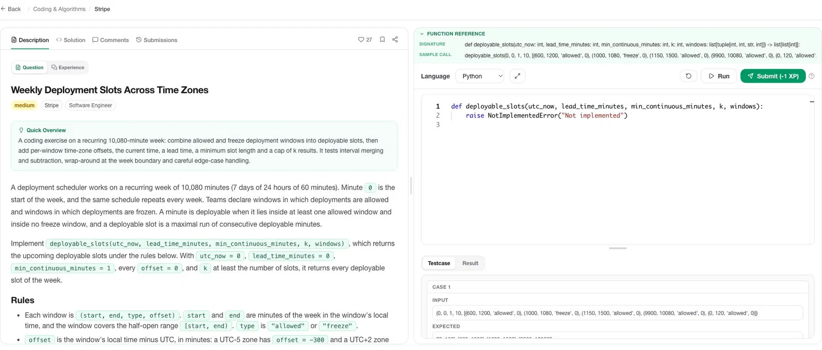Click the medium difficulty badge
822x350 pixels.
point(24,105)
